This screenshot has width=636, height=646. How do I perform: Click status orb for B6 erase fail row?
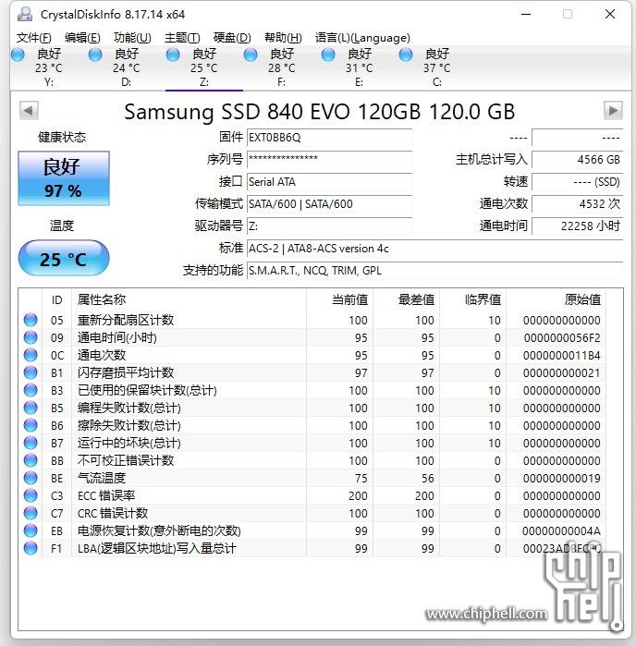click(31, 425)
